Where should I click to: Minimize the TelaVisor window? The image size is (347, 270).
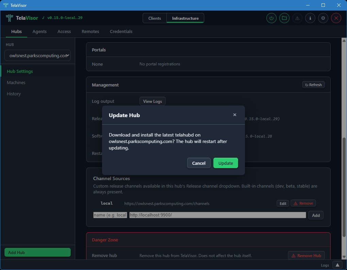coord(308,5)
